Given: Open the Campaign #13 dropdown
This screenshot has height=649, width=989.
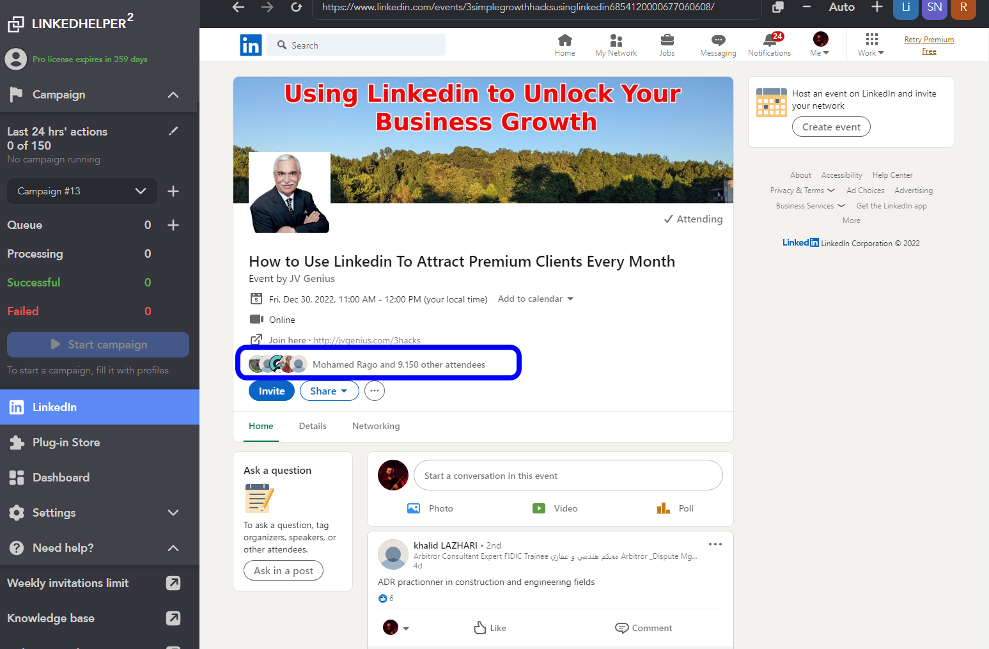Looking at the screenshot, I should pos(82,191).
